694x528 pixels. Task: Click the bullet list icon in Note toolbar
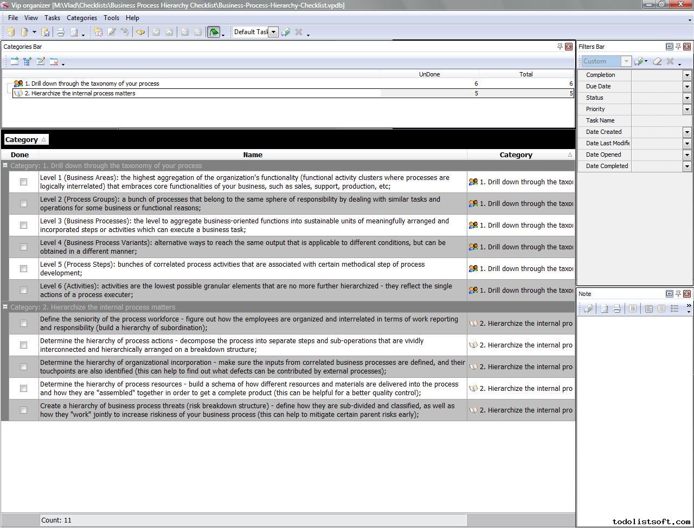pos(674,308)
